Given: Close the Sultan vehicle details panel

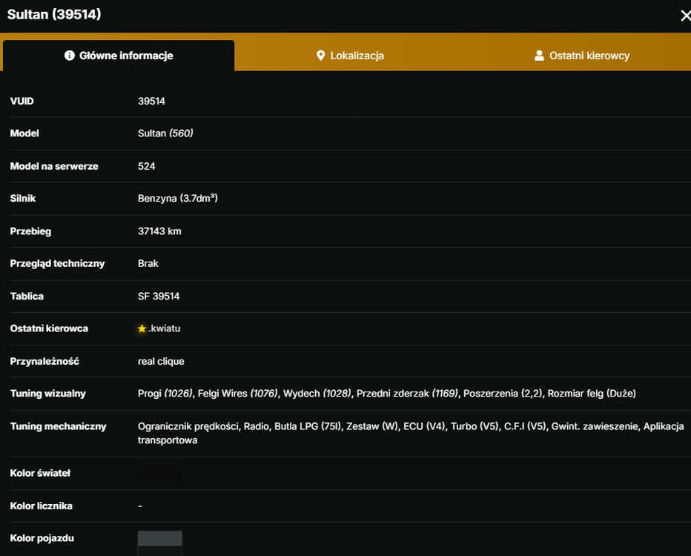Looking at the screenshot, I should (x=685, y=16).
